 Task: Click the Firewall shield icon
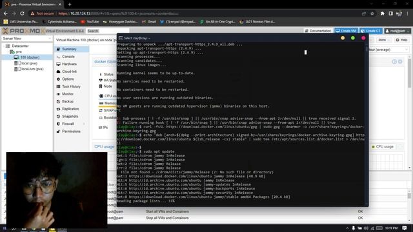click(58, 124)
